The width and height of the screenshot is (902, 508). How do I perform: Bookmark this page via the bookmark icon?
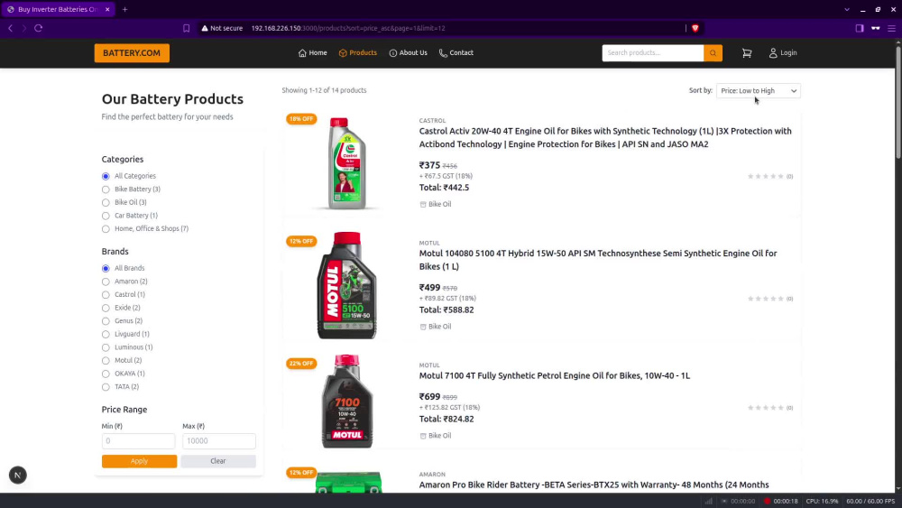[x=187, y=28]
